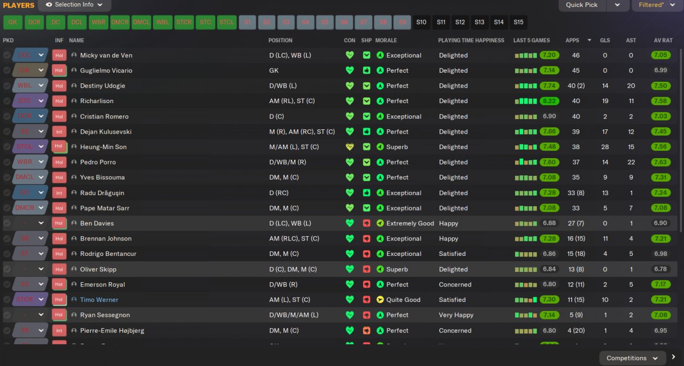The width and height of the screenshot is (684, 366).
Task: Toggle pick checkmark for Richarlison
Action: [x=7, y=101]
